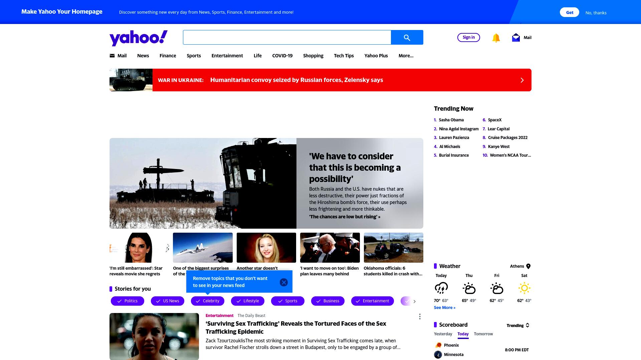Open the fighter jet story thumbnail
This screenshot has width=641, height=360.
click(203, 248)
